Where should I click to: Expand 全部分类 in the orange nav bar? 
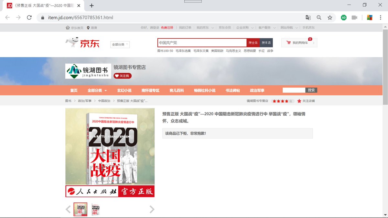click(97, 90)
